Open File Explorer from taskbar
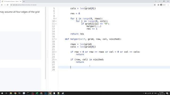This screenshot has height=95, width=170. [x=11, y=93]
